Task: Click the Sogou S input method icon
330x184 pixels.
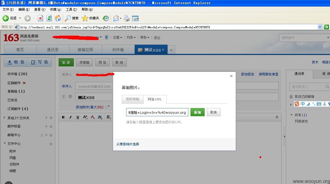Action: (297, 104)
